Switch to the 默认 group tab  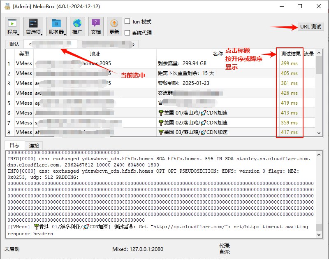point(14,44)
